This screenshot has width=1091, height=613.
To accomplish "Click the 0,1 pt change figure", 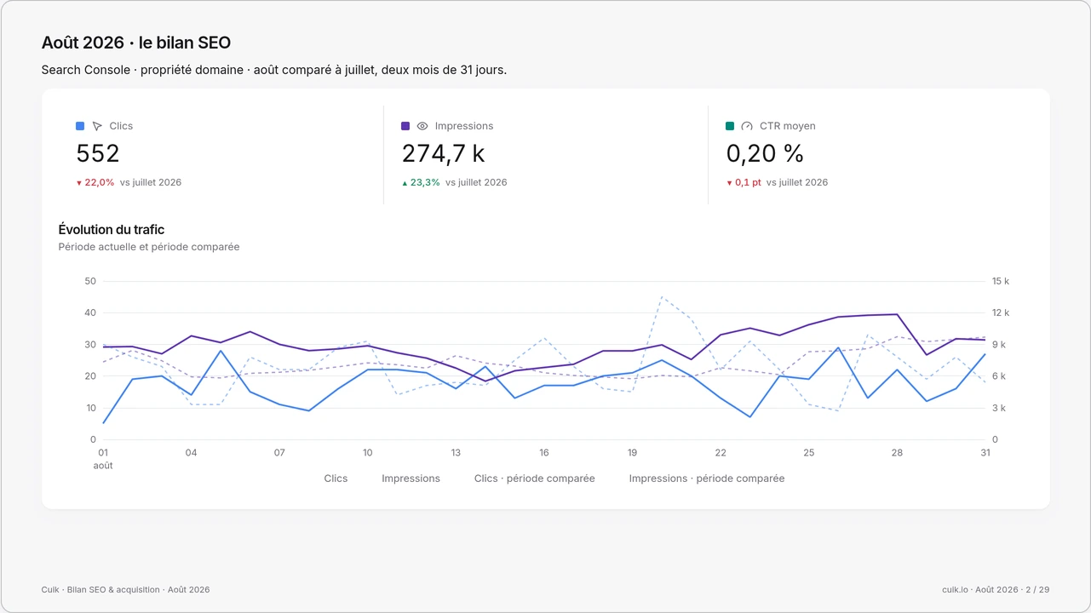I will pos(748,182).
